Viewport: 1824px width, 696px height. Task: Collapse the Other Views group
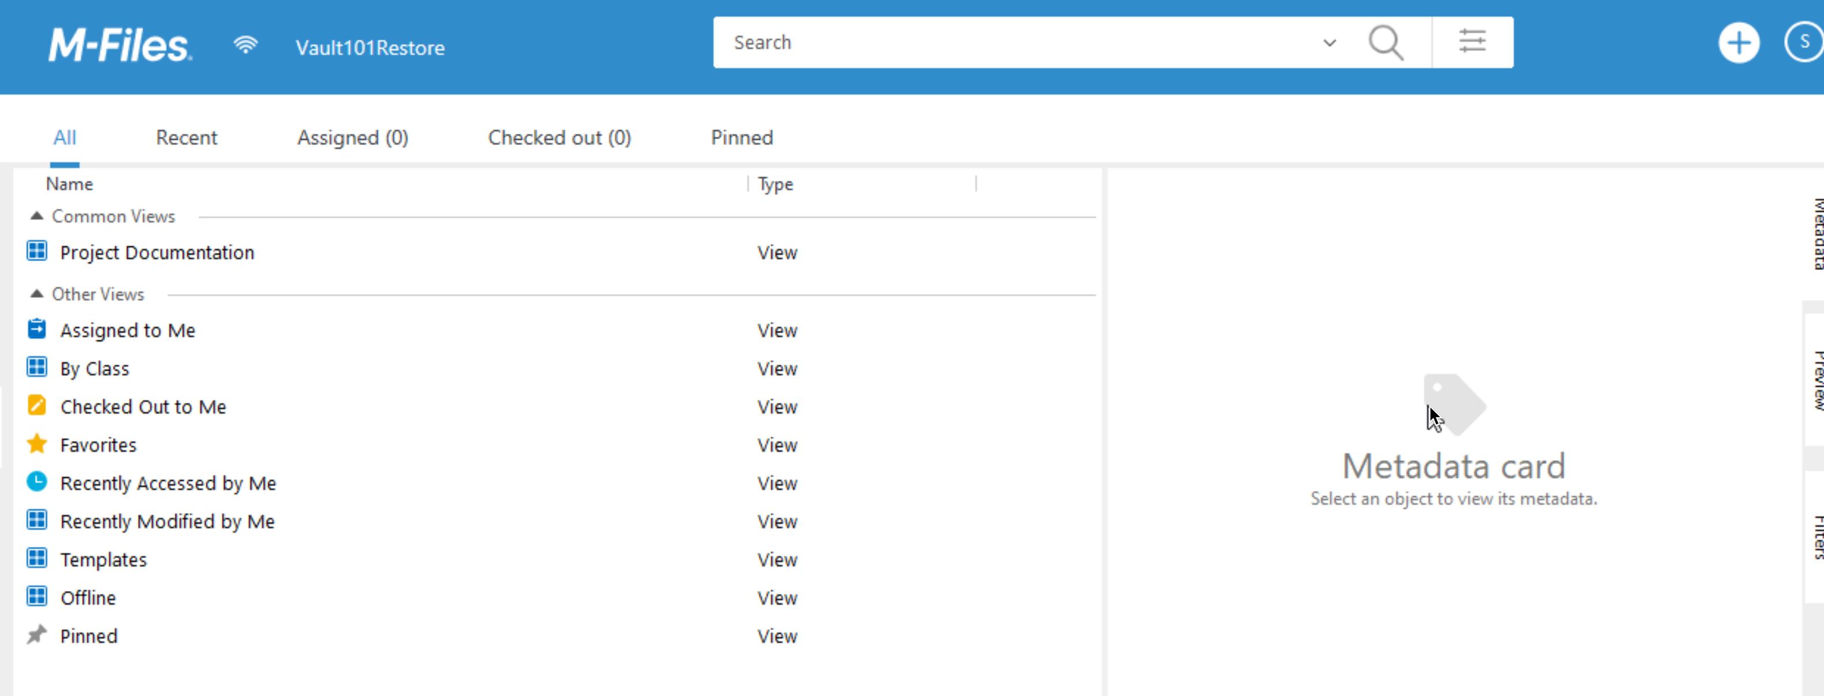[37, 294]
